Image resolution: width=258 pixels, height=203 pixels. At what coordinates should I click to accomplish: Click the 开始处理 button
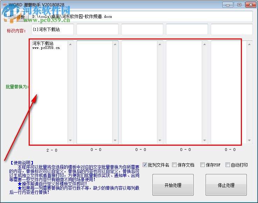click(173, 185)
